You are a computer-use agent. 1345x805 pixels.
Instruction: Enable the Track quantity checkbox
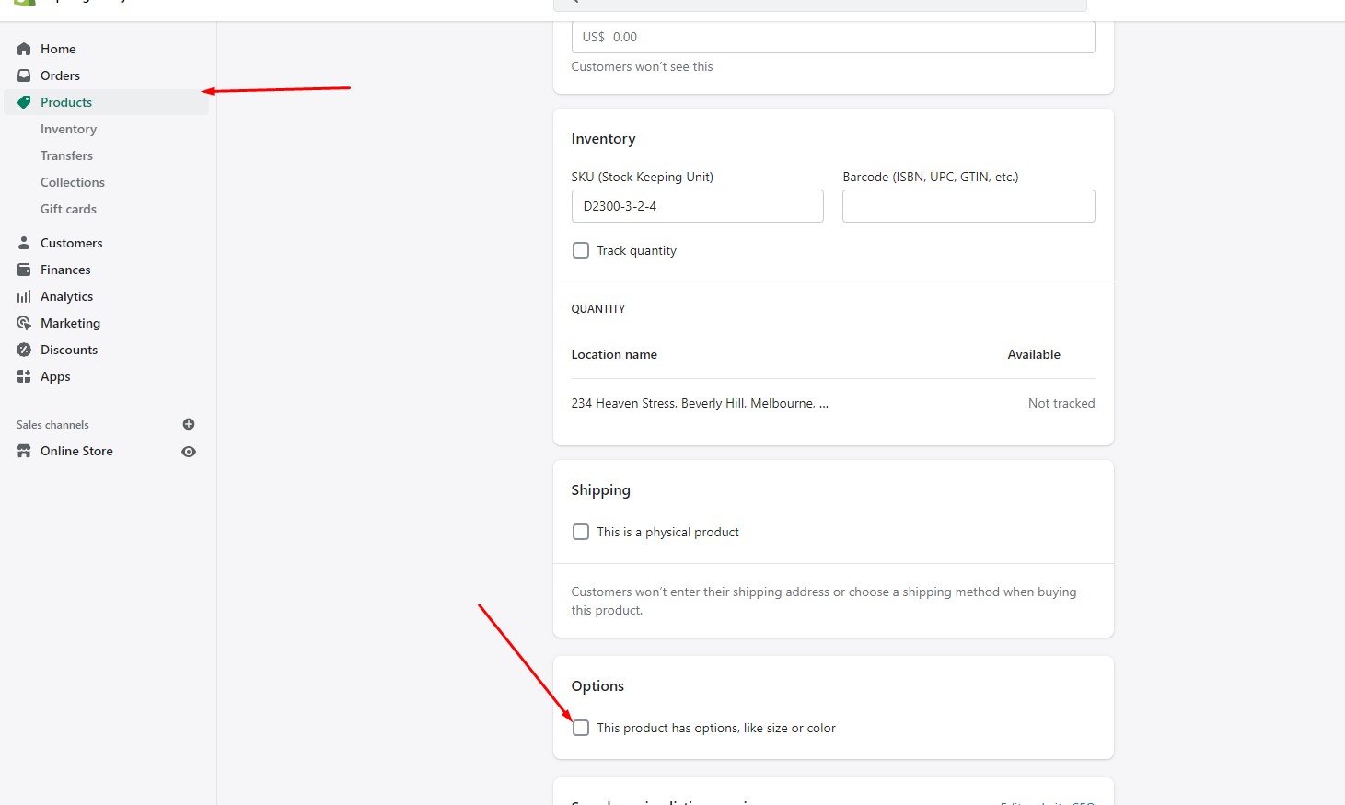[581, 250]
